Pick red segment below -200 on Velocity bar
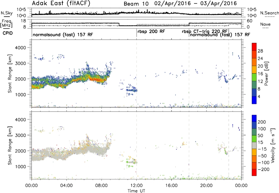 click(254, 172)
